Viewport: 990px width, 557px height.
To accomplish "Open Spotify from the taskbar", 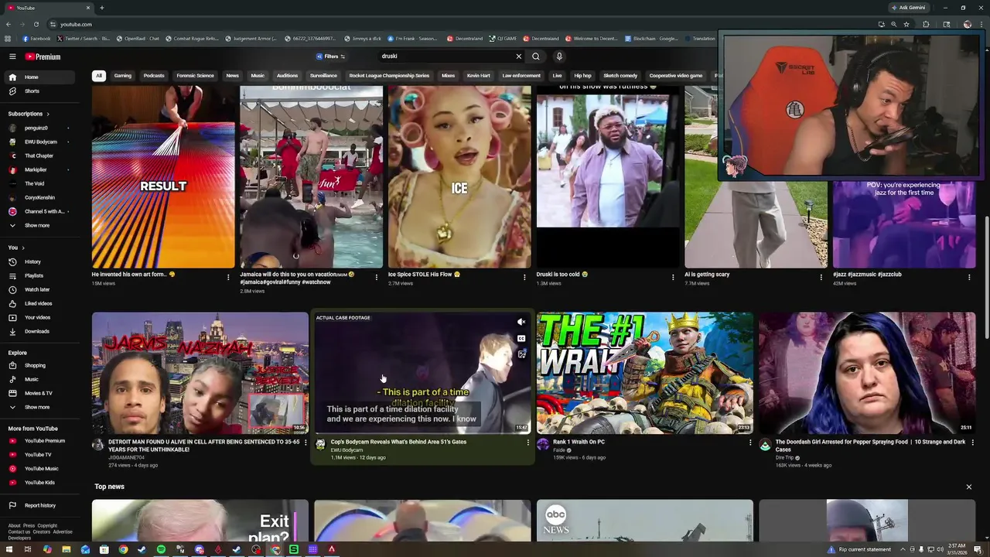I will (x=161, y=549).
